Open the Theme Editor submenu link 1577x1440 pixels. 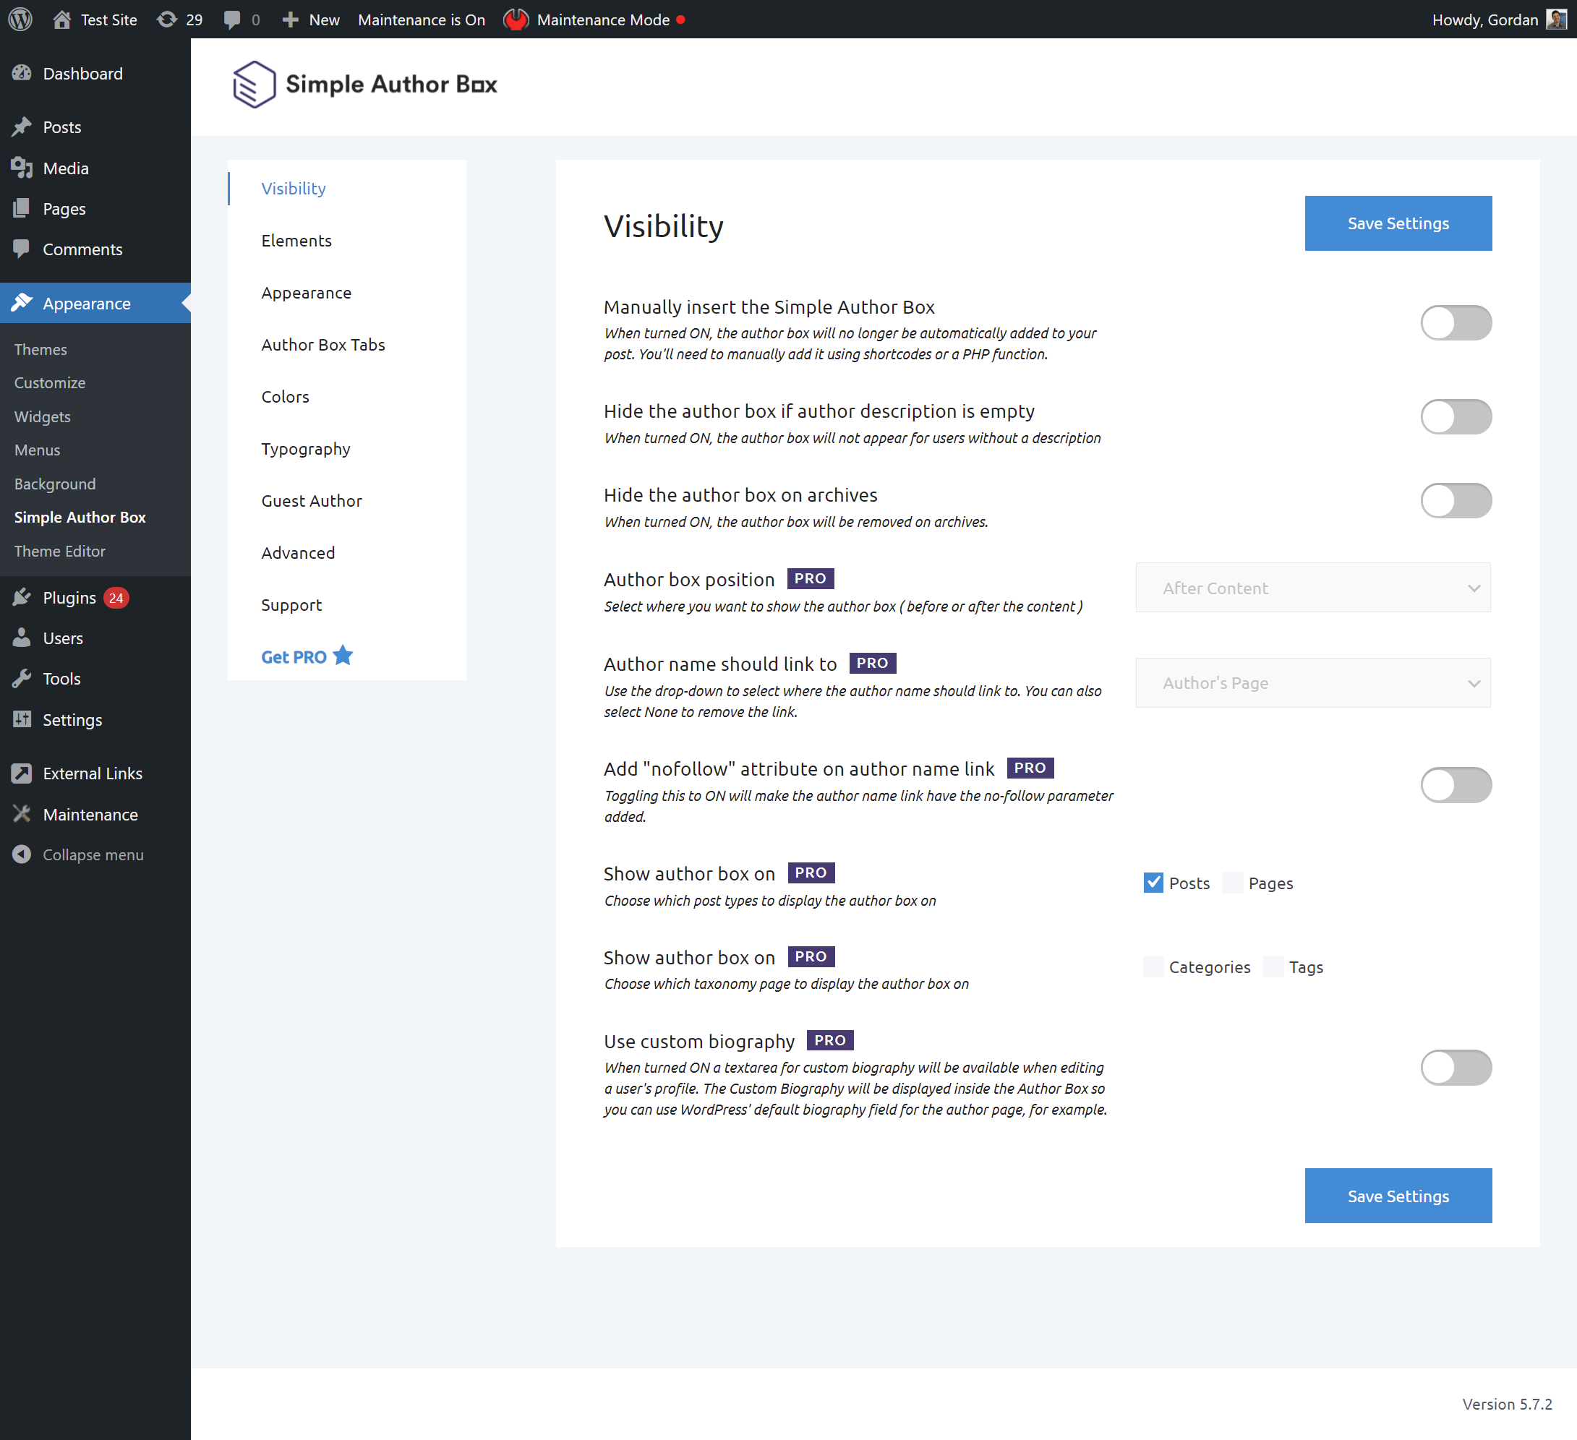coord(59,551)
